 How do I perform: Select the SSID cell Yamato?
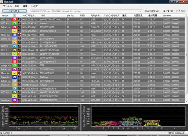(x=52, y=23)
